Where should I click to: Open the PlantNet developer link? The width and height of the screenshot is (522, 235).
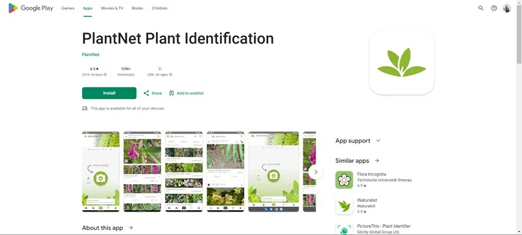pyautogui.click(x=91, y=55)
